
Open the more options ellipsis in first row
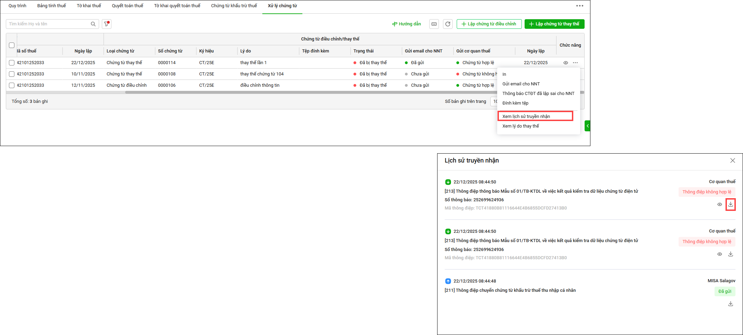pyautogui.click(x=575, y=63)
